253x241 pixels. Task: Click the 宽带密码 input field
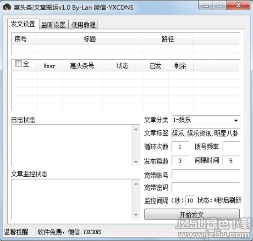[206, 187]
